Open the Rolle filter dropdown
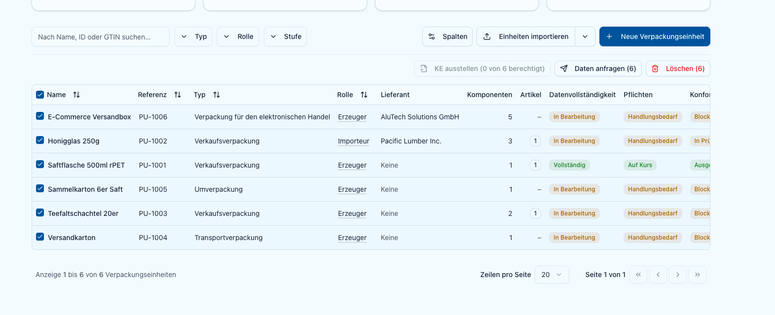 coord(238,36)
